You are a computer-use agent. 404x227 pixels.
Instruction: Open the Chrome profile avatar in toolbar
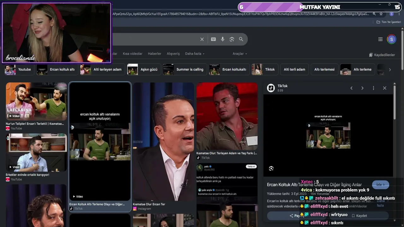391,14
